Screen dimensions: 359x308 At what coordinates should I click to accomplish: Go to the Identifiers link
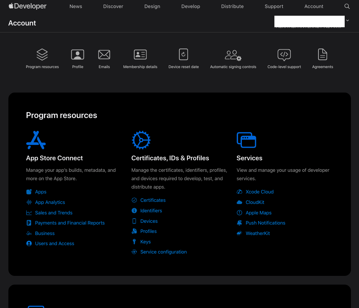point(151,211)
